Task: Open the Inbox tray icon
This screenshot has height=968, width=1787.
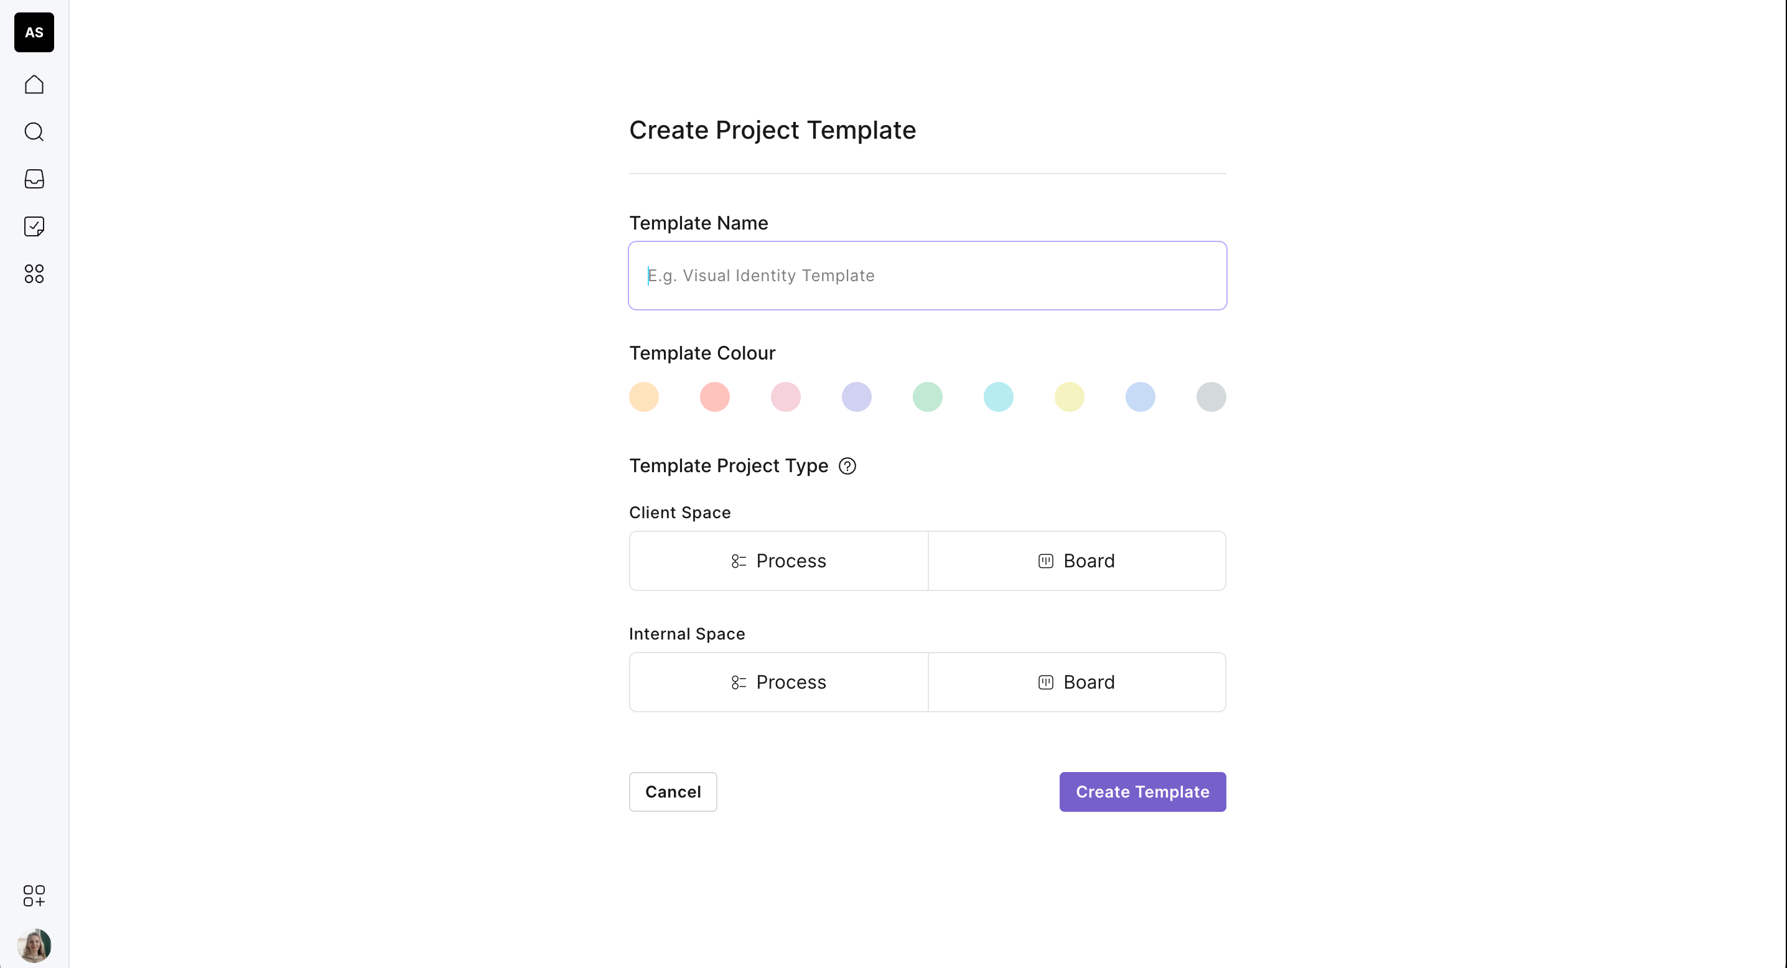Action: (34, 179)
